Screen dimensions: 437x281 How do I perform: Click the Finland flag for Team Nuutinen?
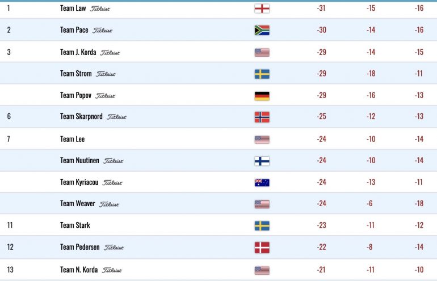tap(262, 161)
